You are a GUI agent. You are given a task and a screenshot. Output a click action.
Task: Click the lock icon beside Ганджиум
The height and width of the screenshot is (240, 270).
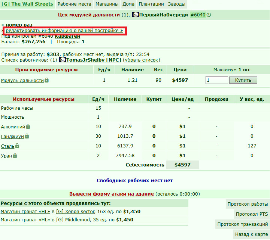tap(27, 136)
